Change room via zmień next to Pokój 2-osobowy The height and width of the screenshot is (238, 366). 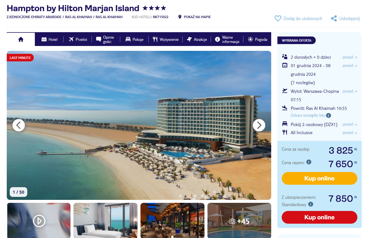[x=350, y=124]
